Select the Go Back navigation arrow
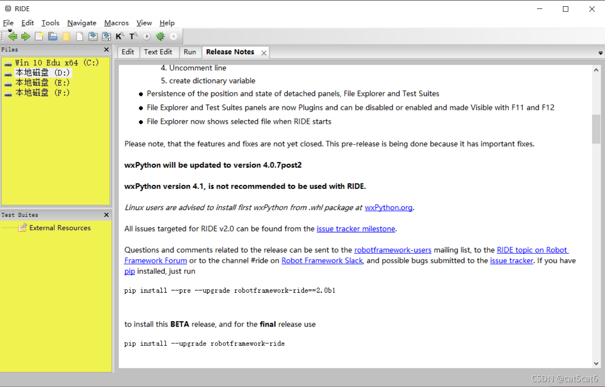Screen dimensions: 605x387 [x=12, y=36]
